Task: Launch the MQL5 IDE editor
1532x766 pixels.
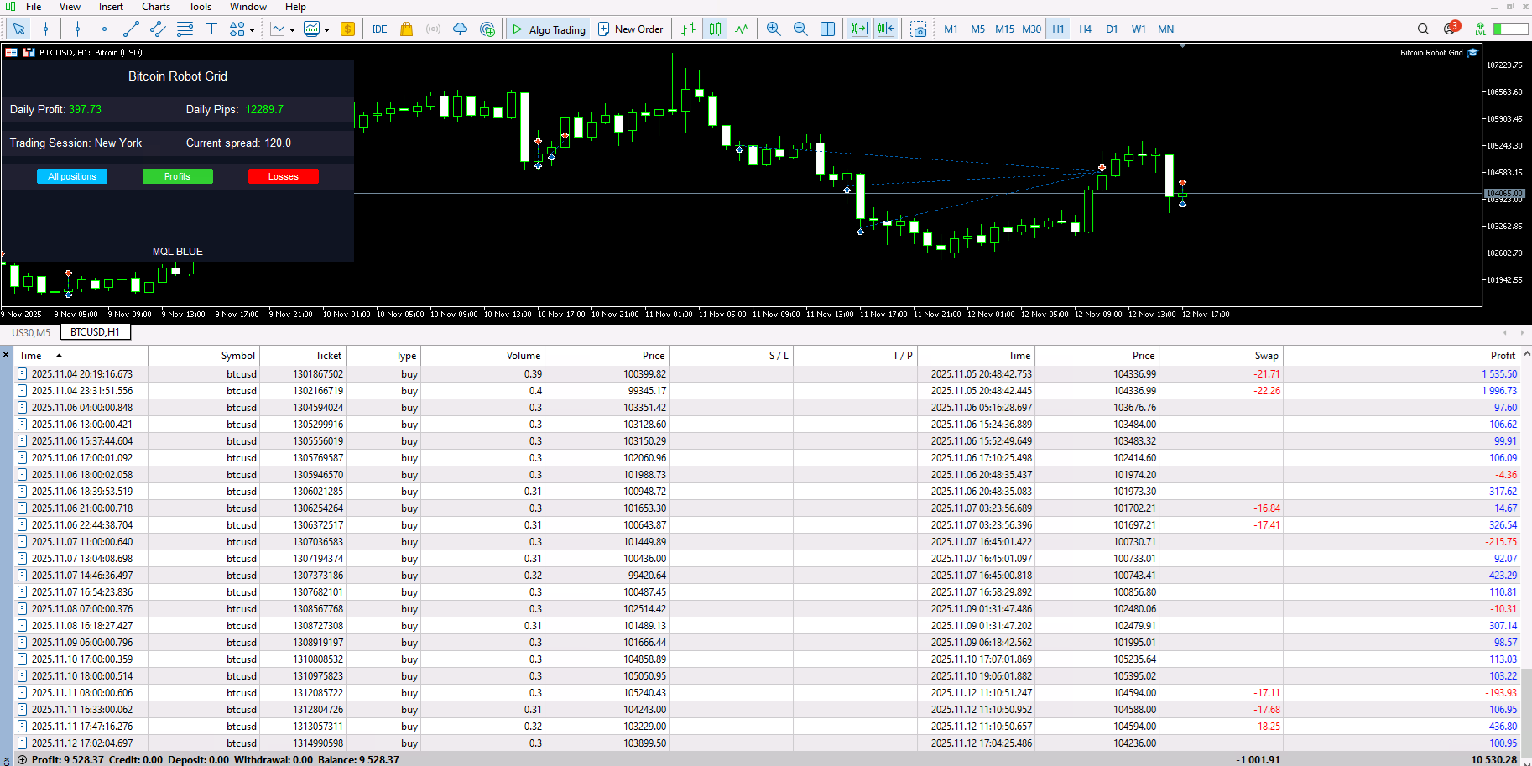Action: pos(379,29)
